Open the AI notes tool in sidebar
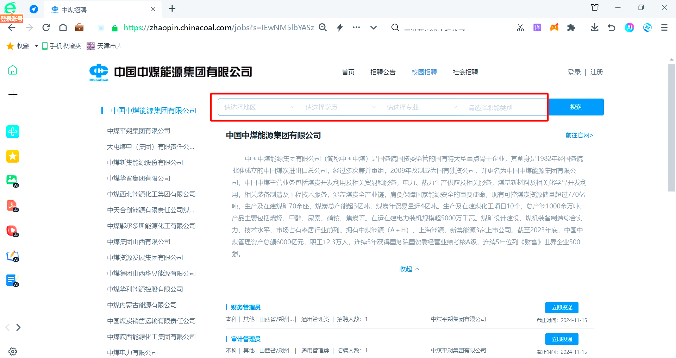676x358 pixels. point(12,280)
